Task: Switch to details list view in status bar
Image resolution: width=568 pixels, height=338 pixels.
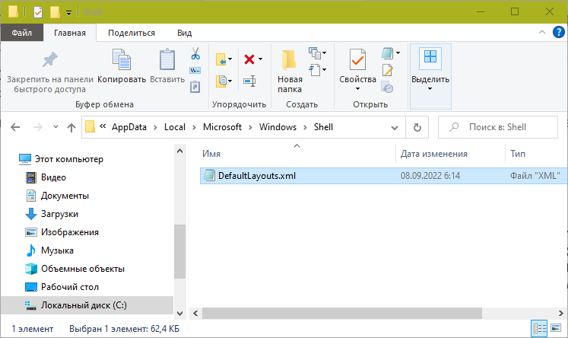Action: [540, 329]
